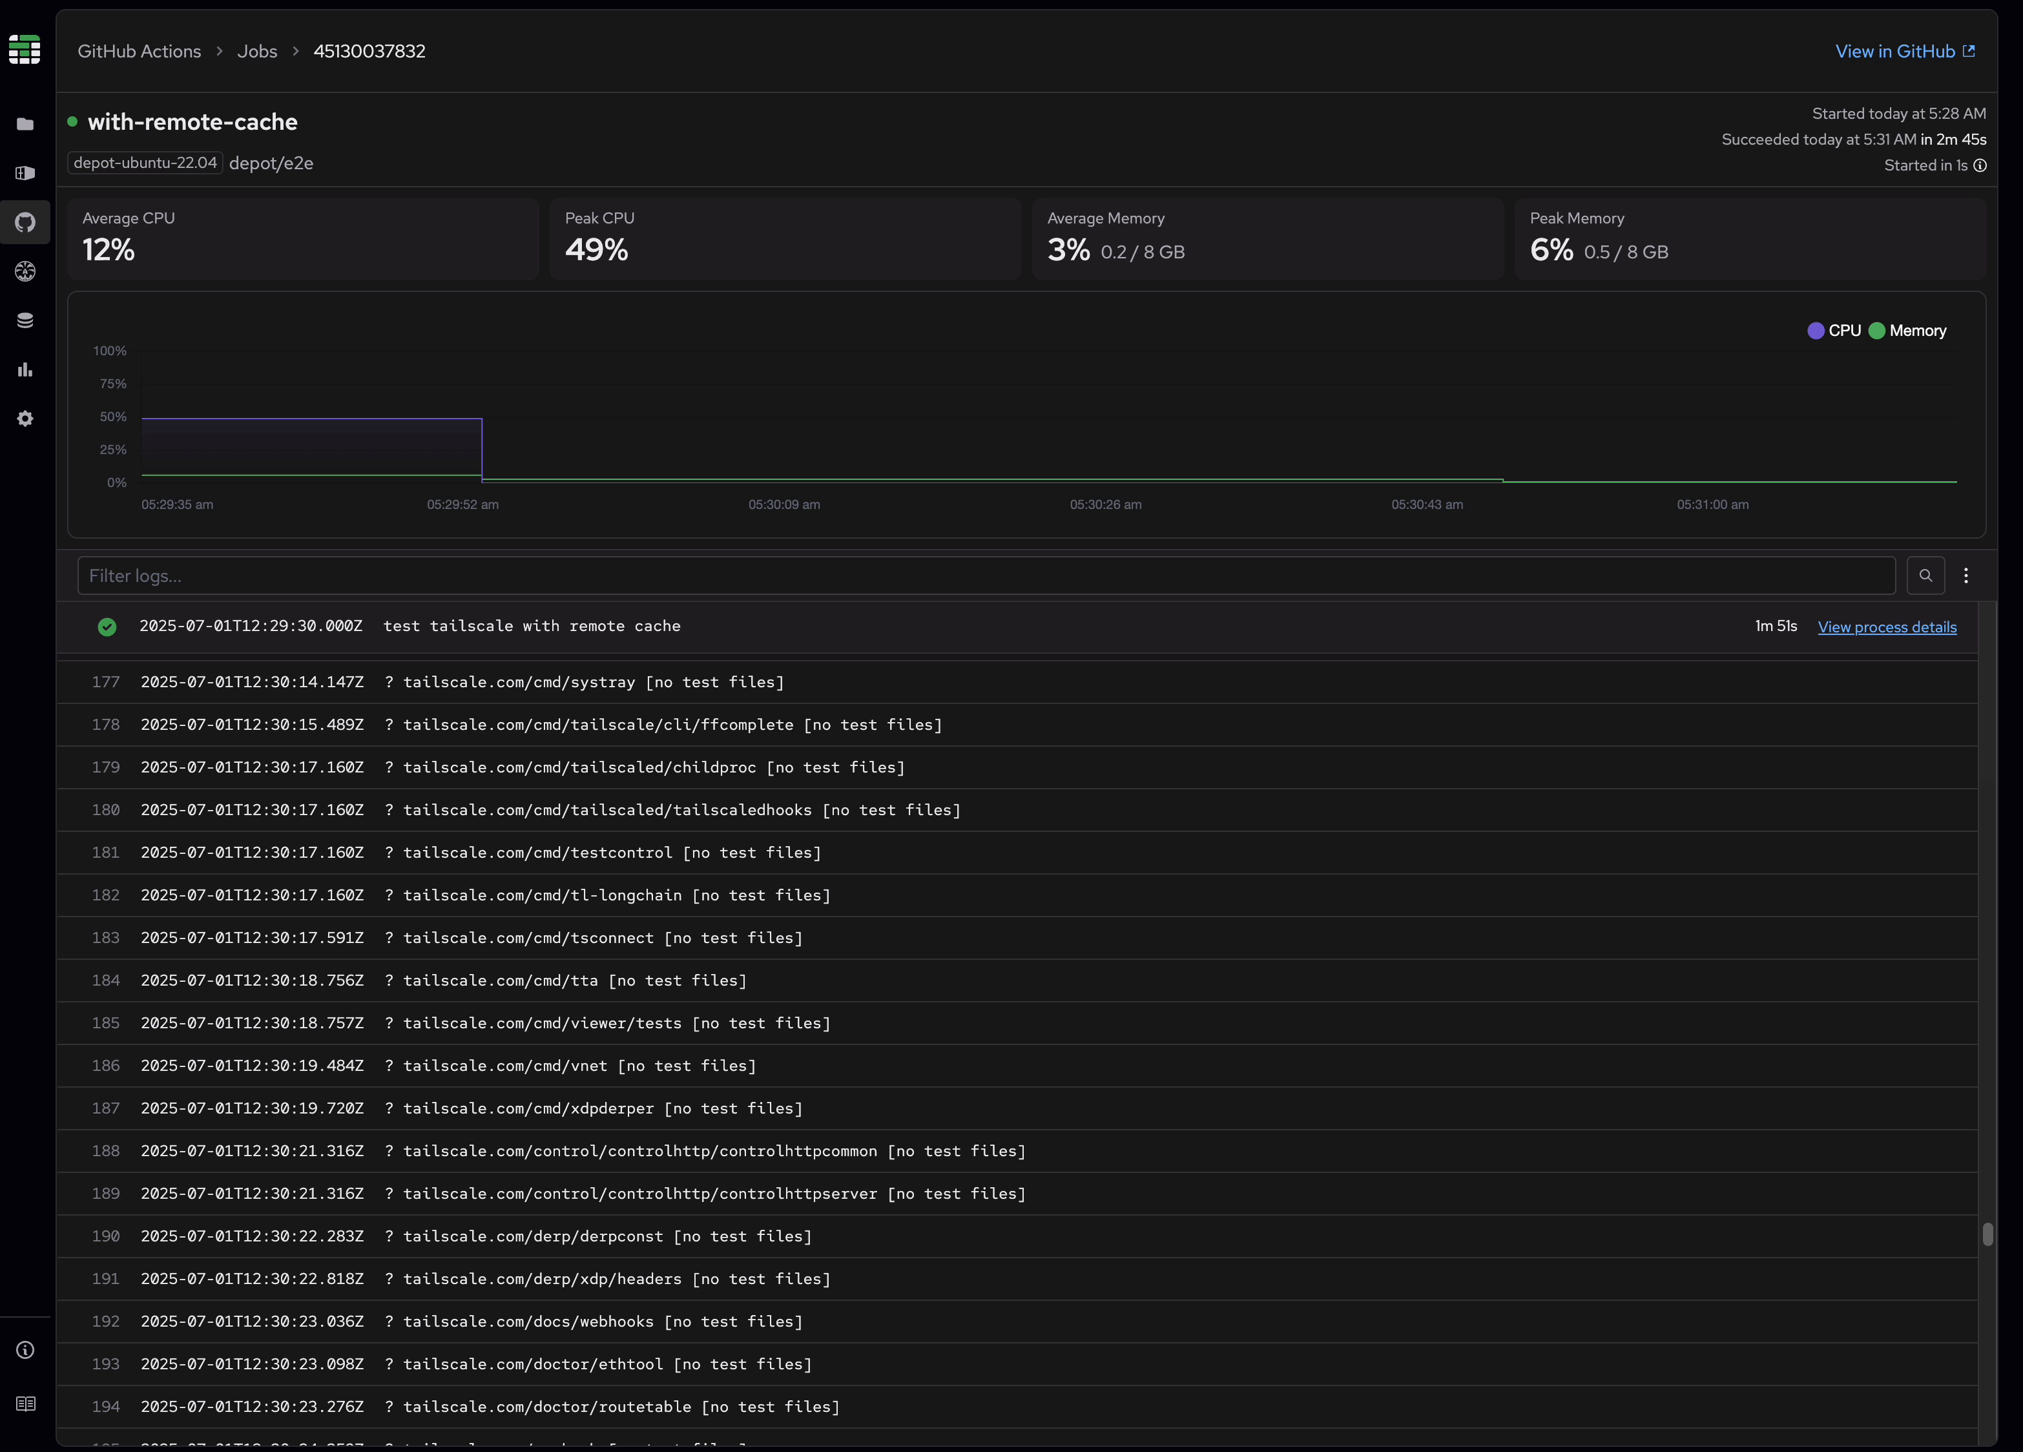Navigate to Jobs in the breadcrumb
The width and height of the screenshot is (2023, 1452).
(257, 51)
